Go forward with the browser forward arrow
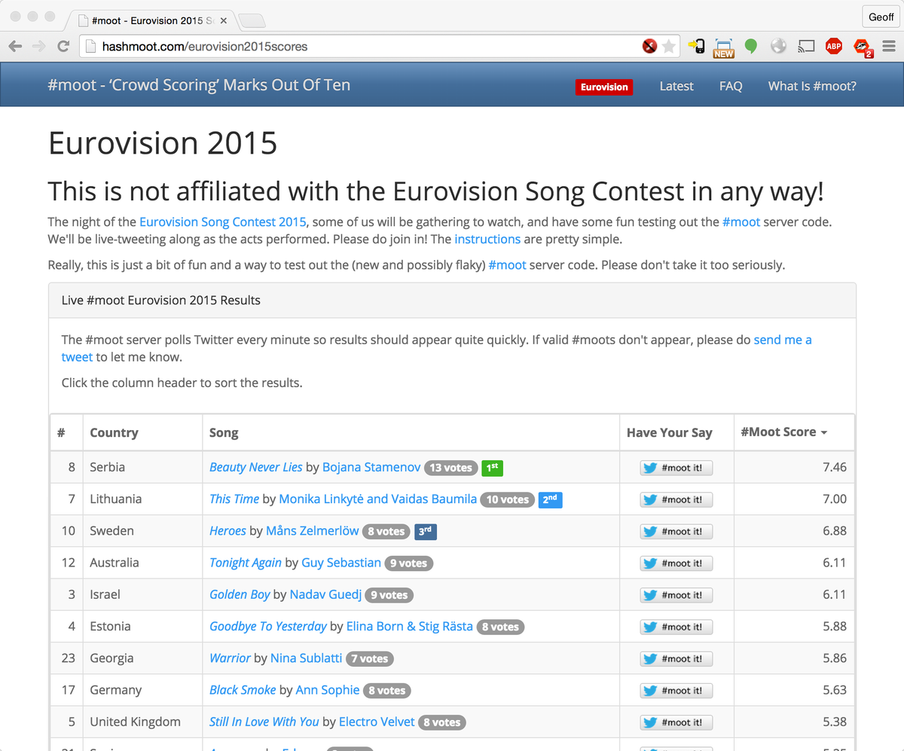Viewport: 904px width, 751px height. point(38,47)
